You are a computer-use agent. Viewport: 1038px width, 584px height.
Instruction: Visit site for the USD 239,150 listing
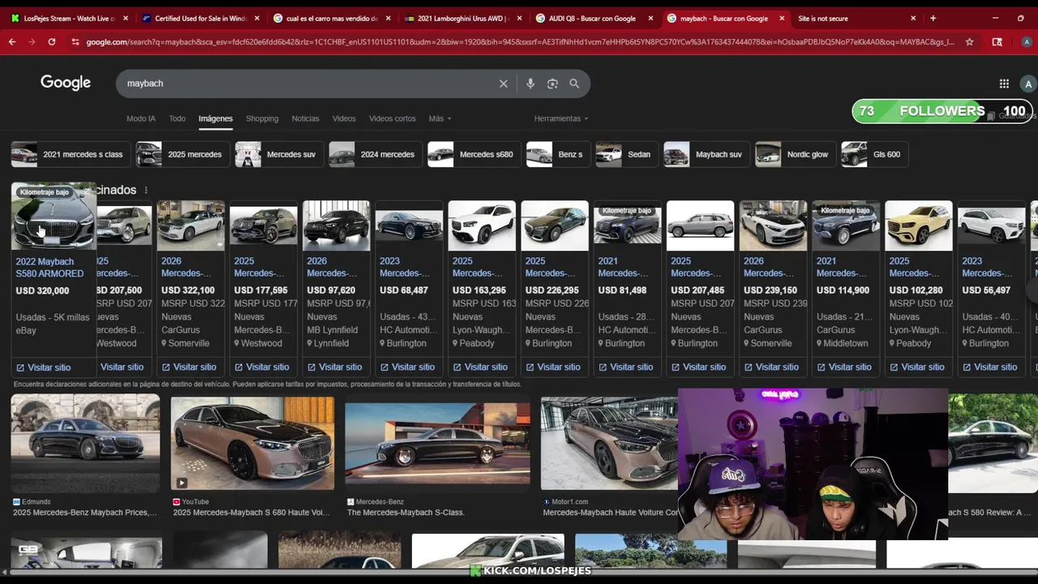[772, 367]
